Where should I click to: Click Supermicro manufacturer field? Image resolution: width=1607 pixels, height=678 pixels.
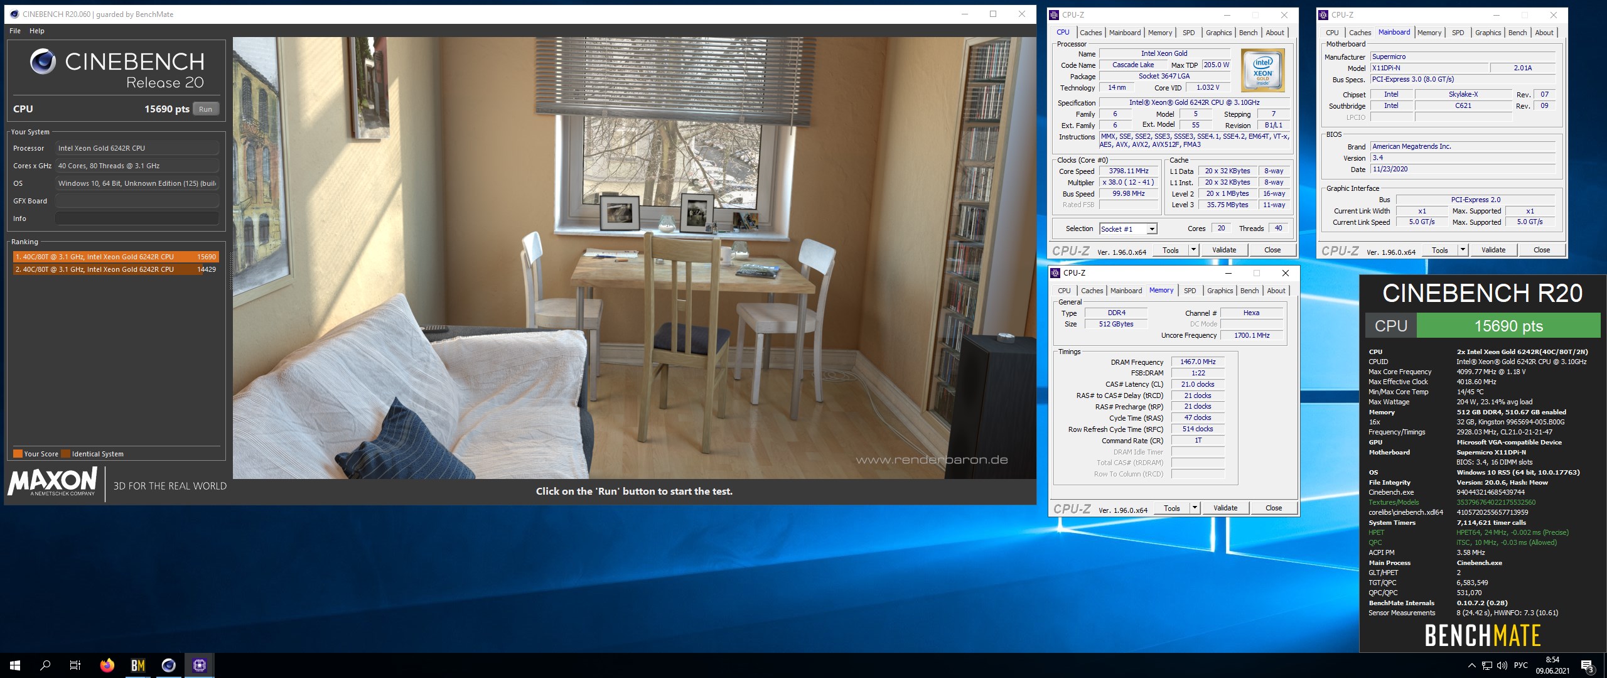[x=1463, y=56]
